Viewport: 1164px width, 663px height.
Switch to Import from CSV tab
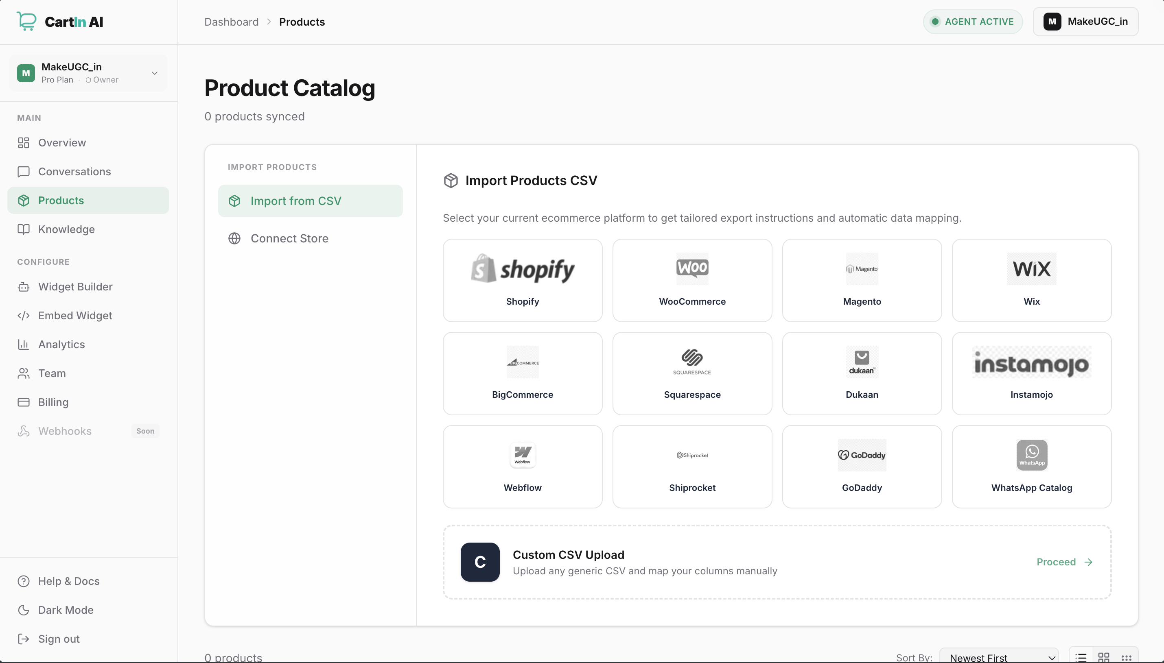click(x=310, y=201)
